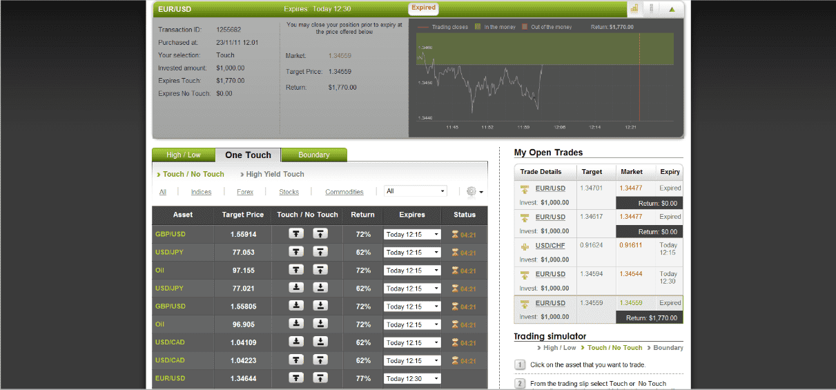Image resolution: width=836 pixels, height=390 pixels.
Task: Select the Touch / No Touch option
Action: click(193, 175)
